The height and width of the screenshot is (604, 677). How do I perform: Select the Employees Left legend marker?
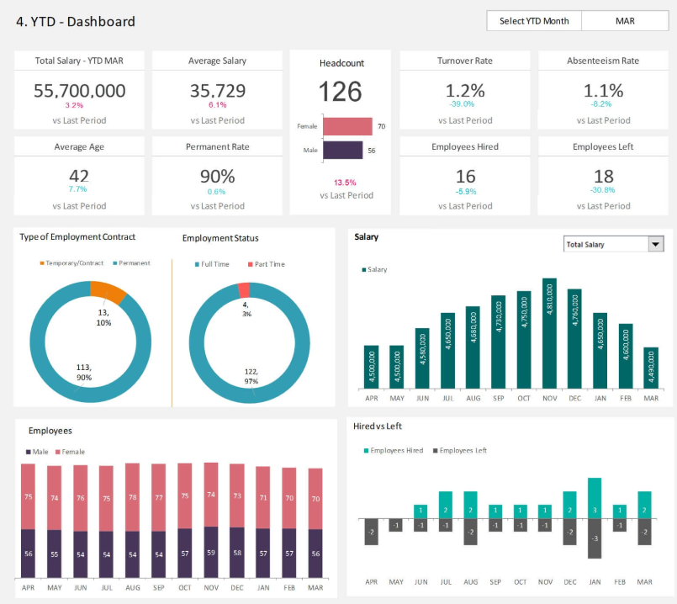pyautogui.click(x=435, y=451)
